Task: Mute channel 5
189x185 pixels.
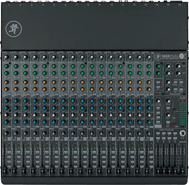Action: pos(47,138)
